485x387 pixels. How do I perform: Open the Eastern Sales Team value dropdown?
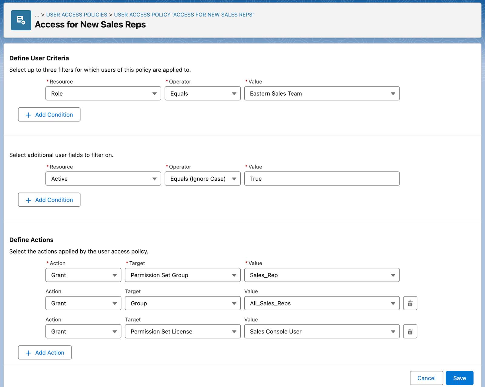(322, 93)
